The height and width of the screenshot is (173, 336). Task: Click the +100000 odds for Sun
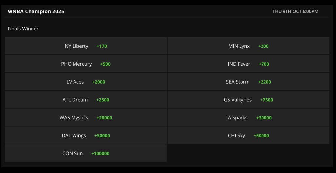coord(100,154)
